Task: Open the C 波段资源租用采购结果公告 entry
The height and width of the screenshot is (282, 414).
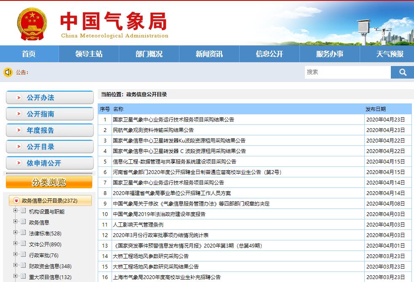Action: [179, 151]
